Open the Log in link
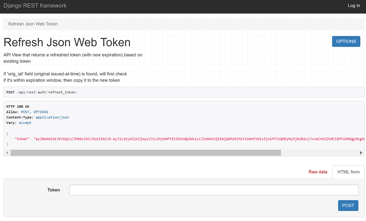Viewport: 366px width, 221px height. (353, 5)
